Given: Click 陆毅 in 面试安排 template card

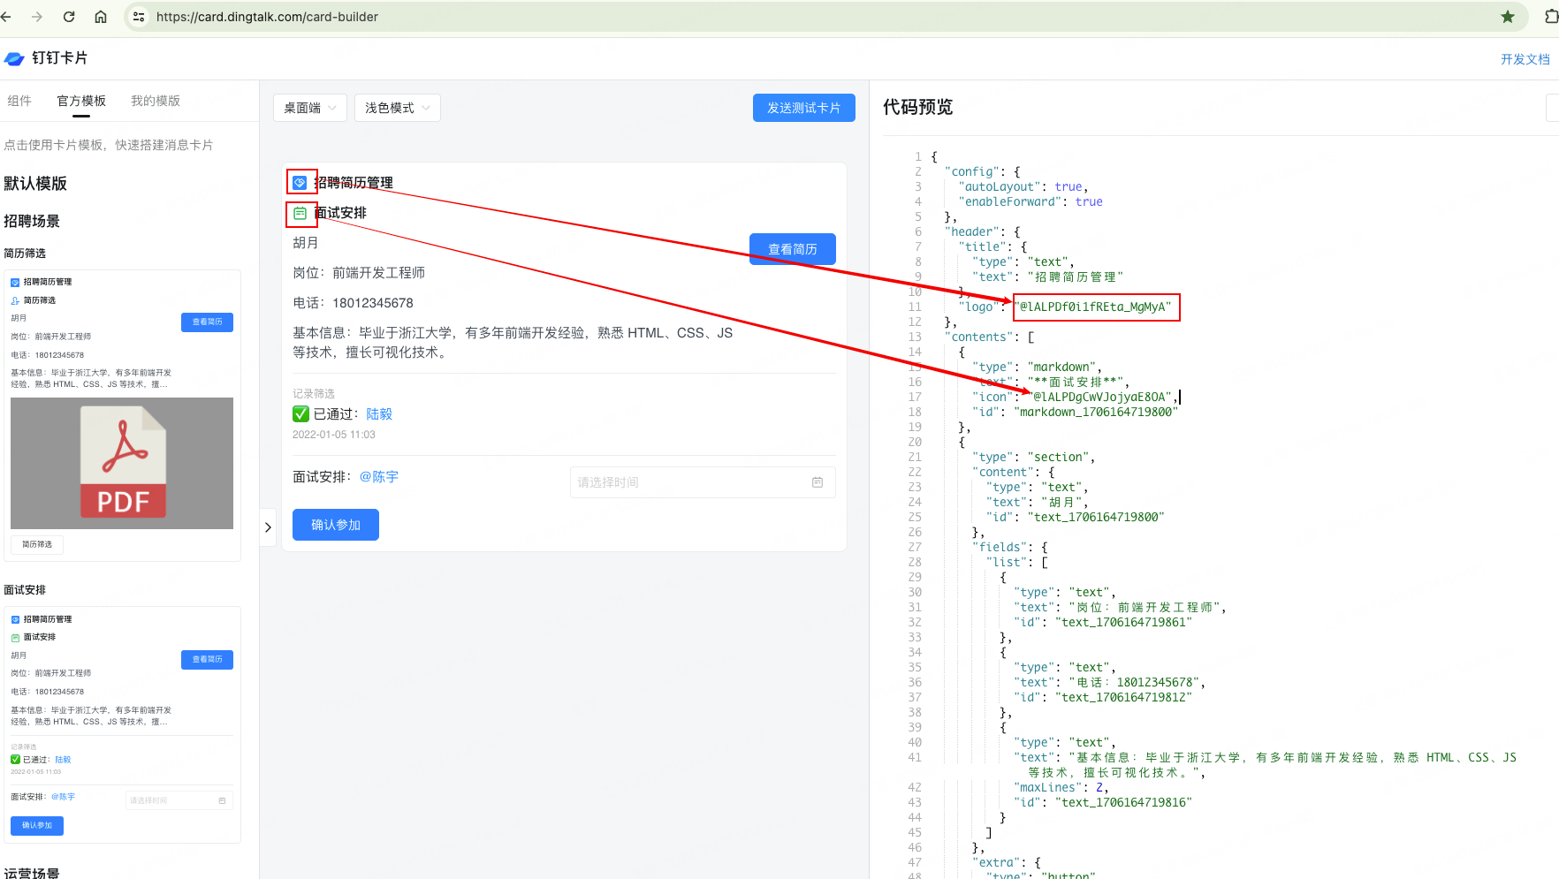Looking at the screenshot, I should (x=63, y=760).
